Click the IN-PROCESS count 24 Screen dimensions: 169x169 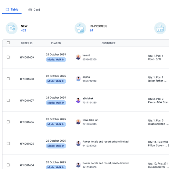[x=91, y=30]
